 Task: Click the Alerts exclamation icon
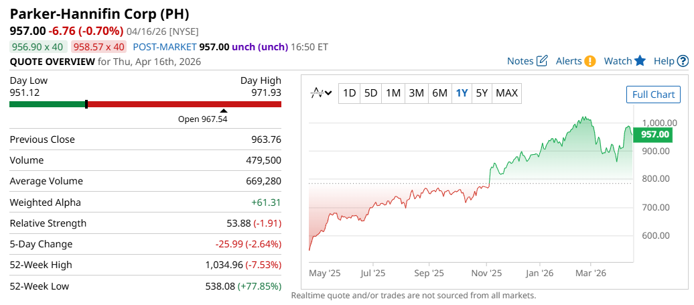pos(589,61)
